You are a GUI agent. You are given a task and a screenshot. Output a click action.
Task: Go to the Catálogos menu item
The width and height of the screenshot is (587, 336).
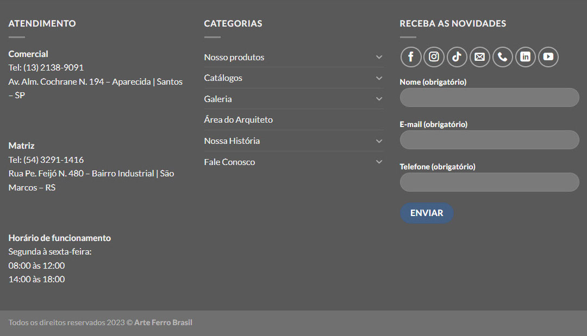click(223, 78)
